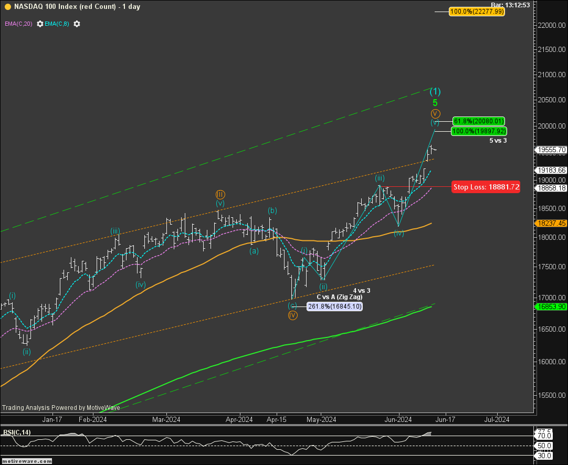The width and height of the screenshot is (568, 465).
Task: Click the Feb-2024 date axis label
Action: pos(93,420)
